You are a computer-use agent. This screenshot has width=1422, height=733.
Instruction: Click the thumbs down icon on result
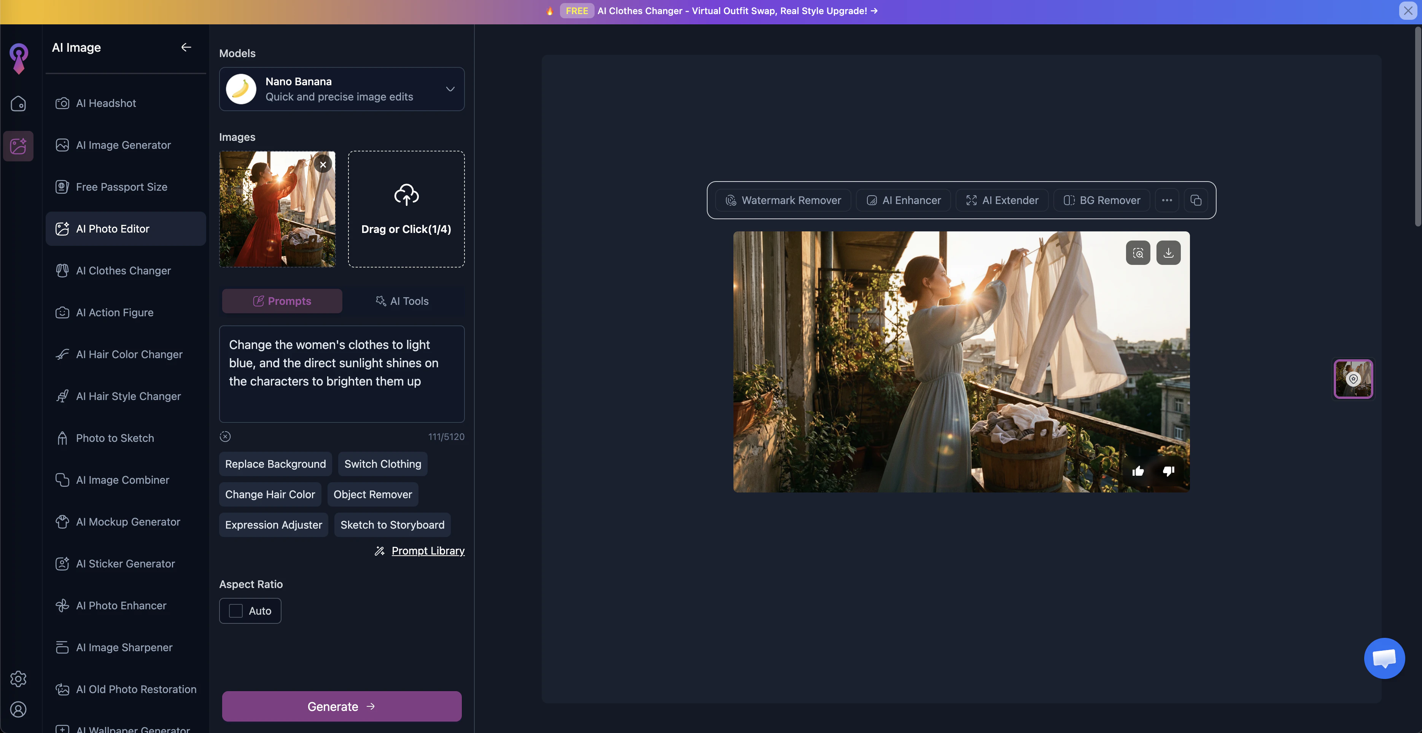[x=1168, y=471]
